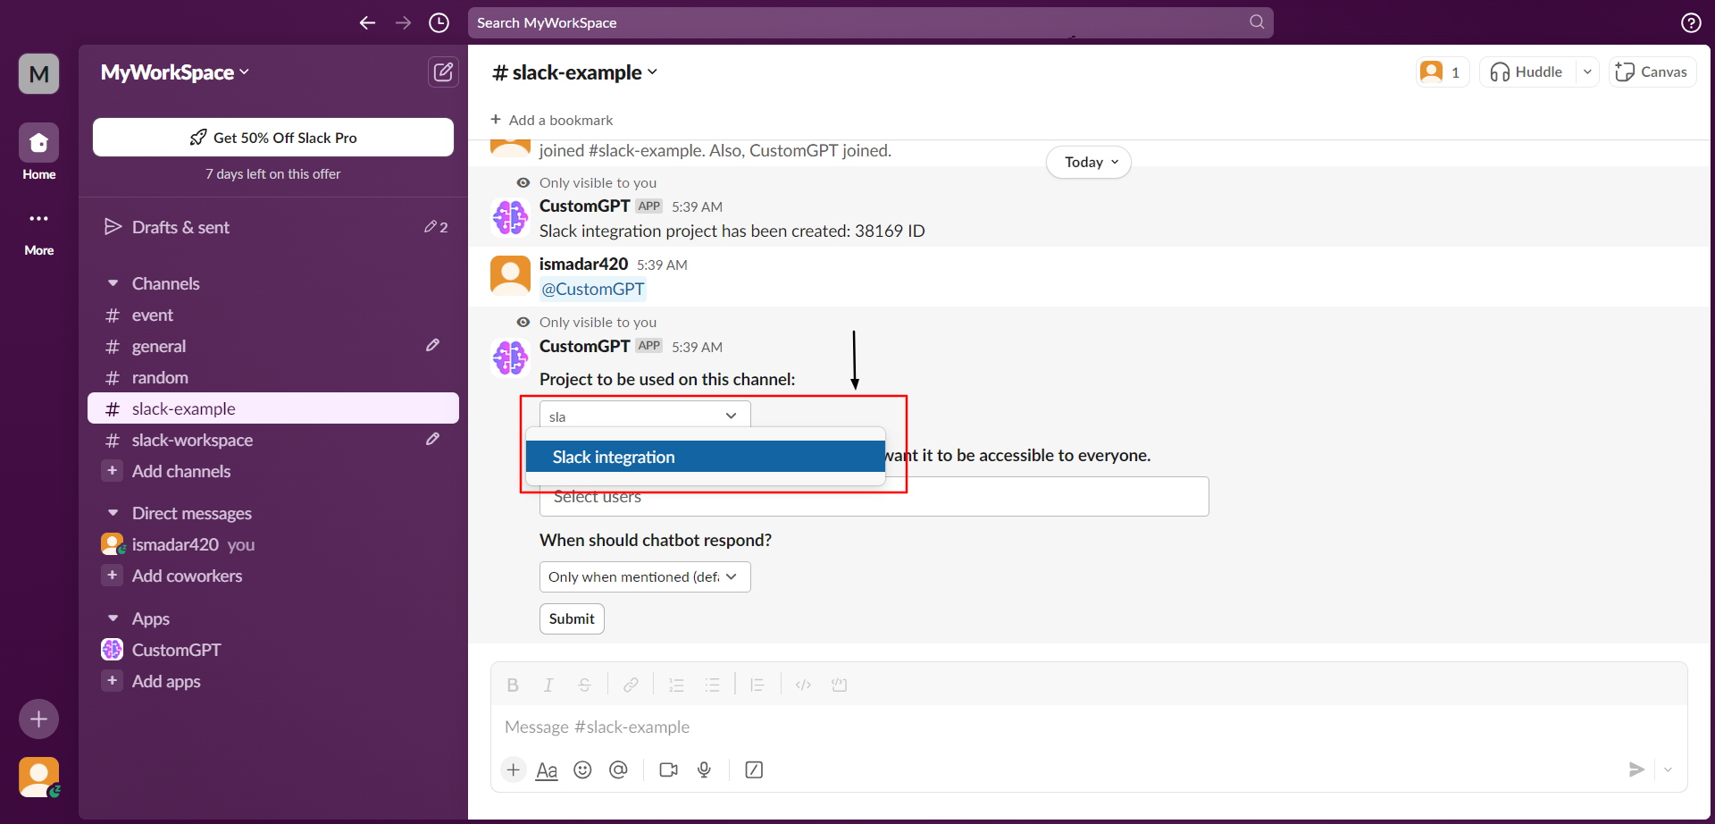
Task: Click Add apps
Action: point(273,681)
